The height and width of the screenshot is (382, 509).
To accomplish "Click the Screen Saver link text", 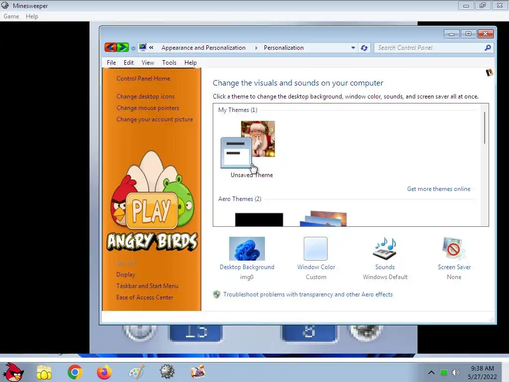I will coord(454,267).
